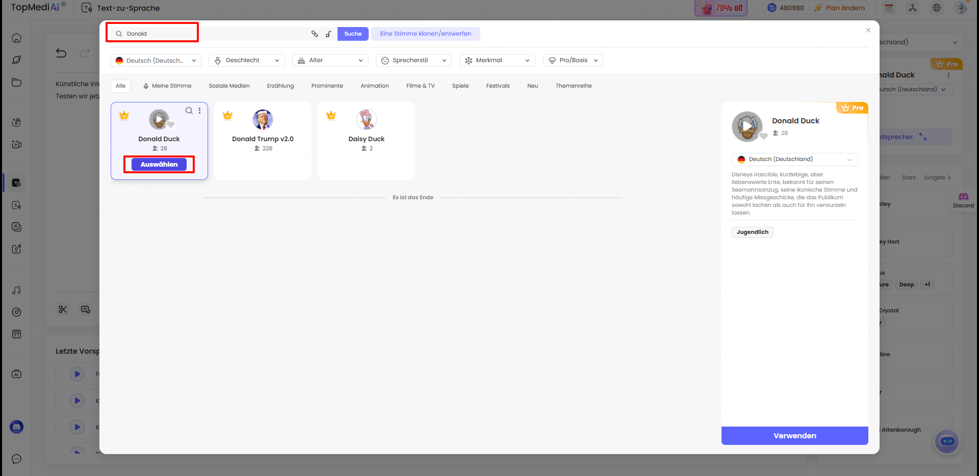
Task: Open the chatbot assistant bubble
Action: [x=947, y=441]
